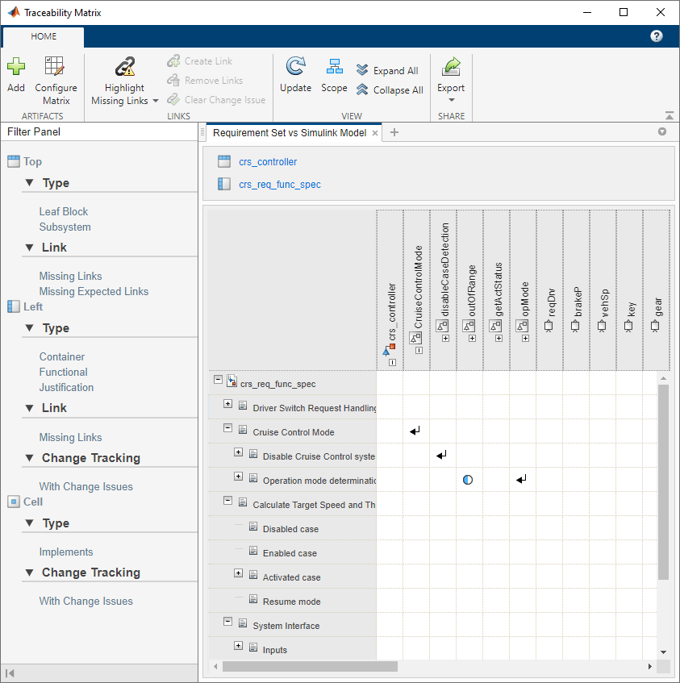This screenshot has width=680, height=683.
Task: Click the Cell filter group icon
Action: [x=14, y=502]
